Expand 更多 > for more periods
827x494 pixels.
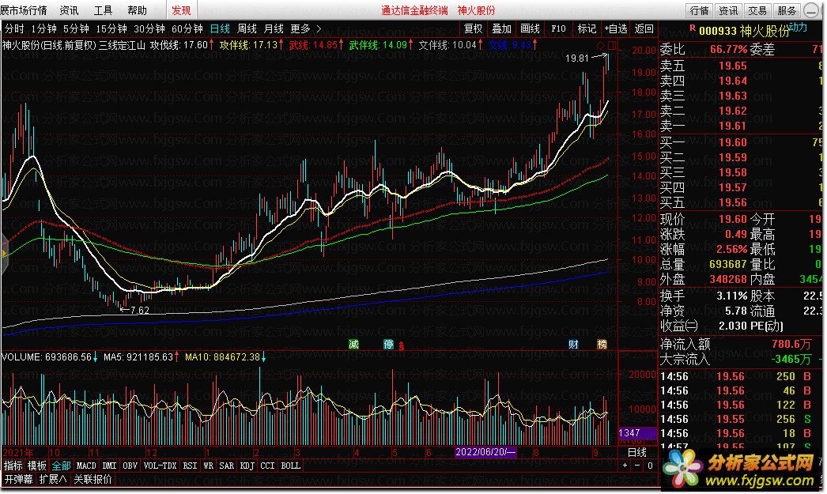305,28
